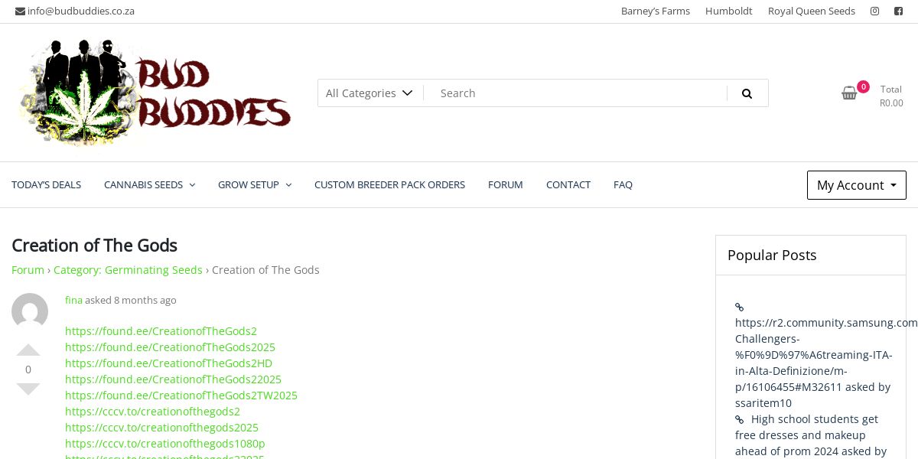The width and height of the screenshot is (918, 459).
Task: Visit the Barney's Farms link
Action: point(656,11)
